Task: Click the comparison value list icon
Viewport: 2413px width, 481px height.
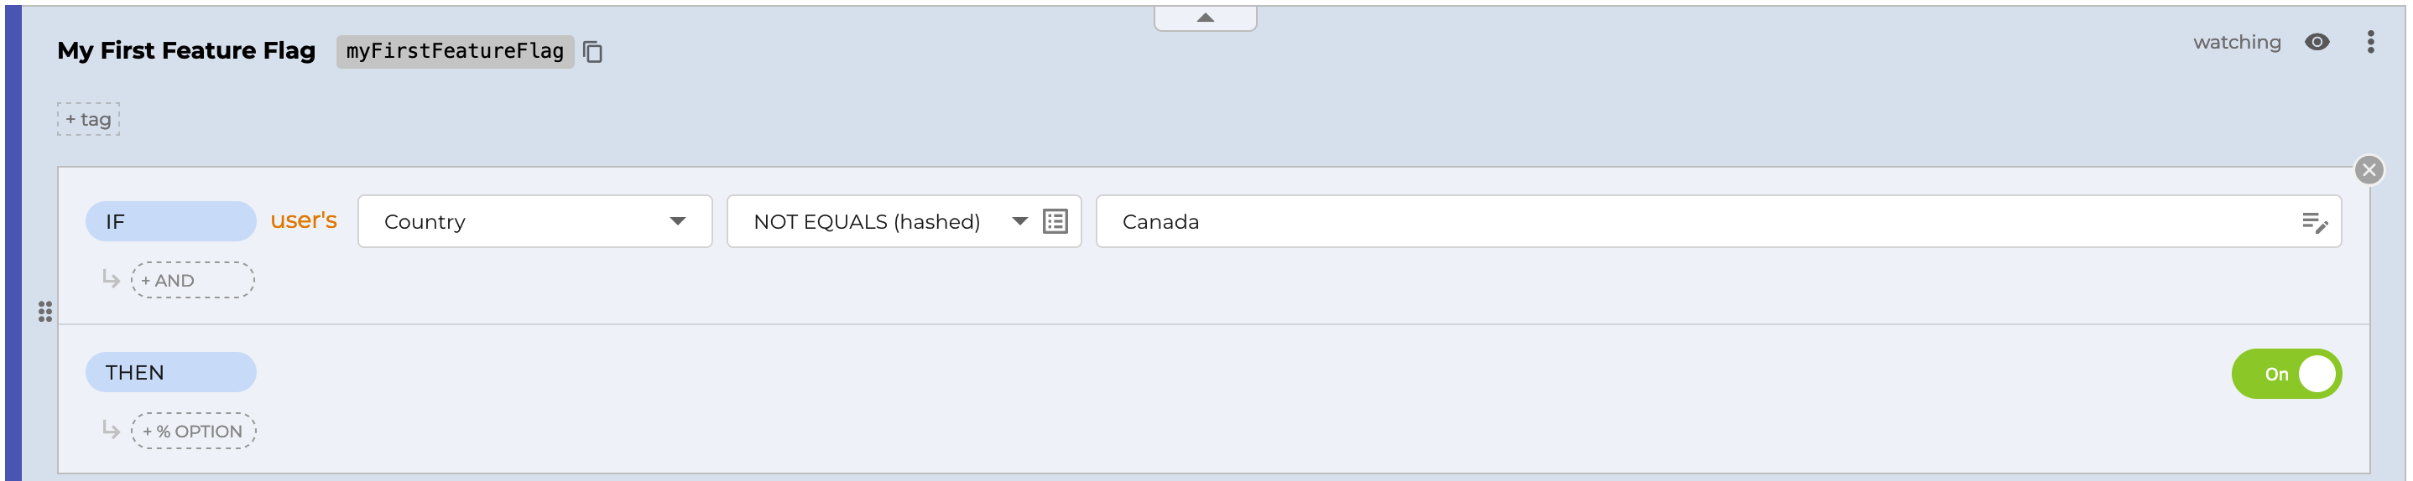Action: coord(1055,222)
